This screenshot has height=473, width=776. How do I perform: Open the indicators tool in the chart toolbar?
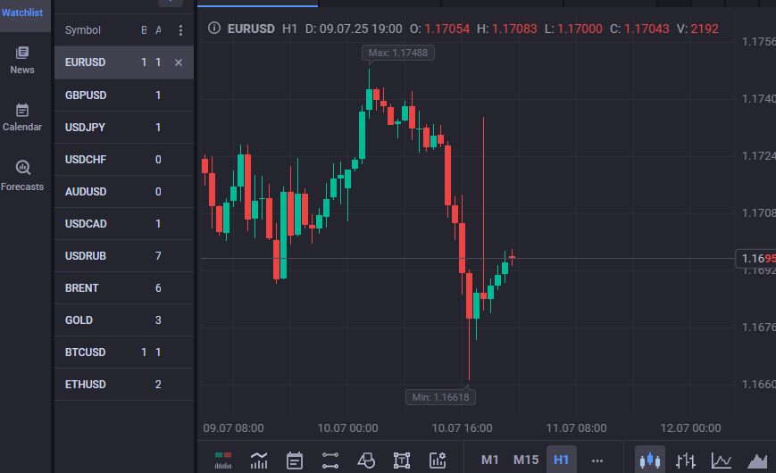259,461
